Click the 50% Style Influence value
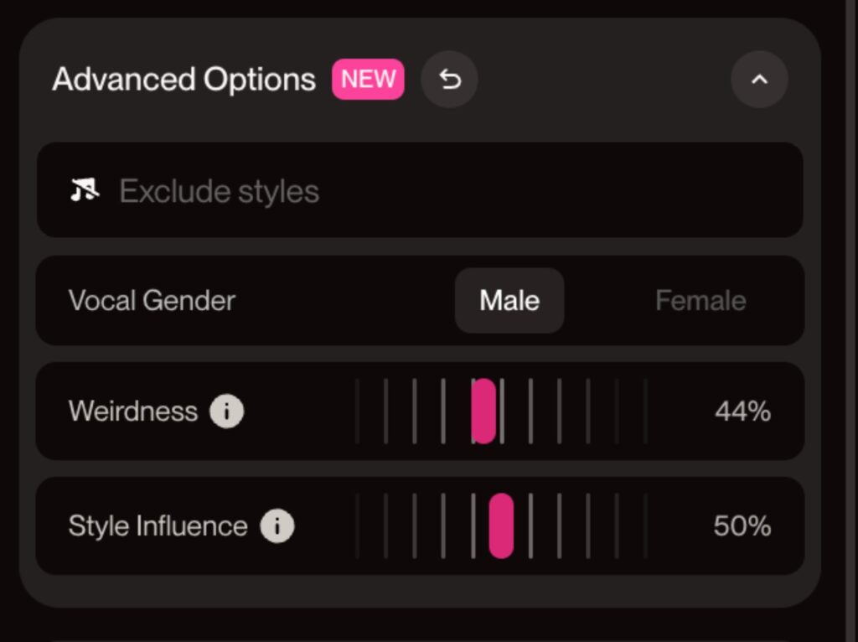This screenshot has width=858, height=642. coord(742,526)
